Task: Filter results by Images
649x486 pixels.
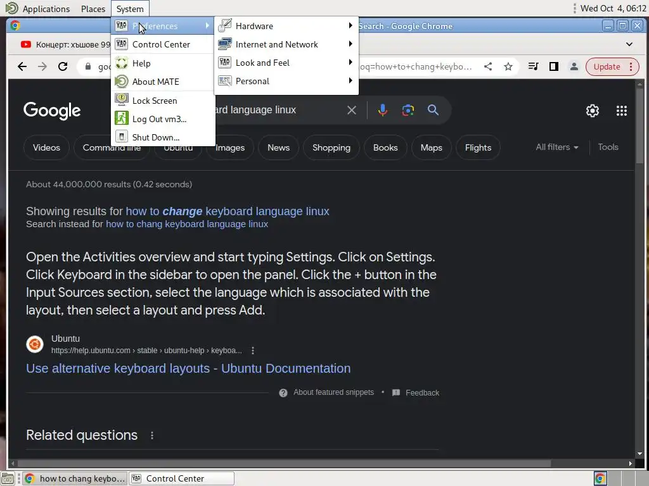Action: [x=230, y=147]
